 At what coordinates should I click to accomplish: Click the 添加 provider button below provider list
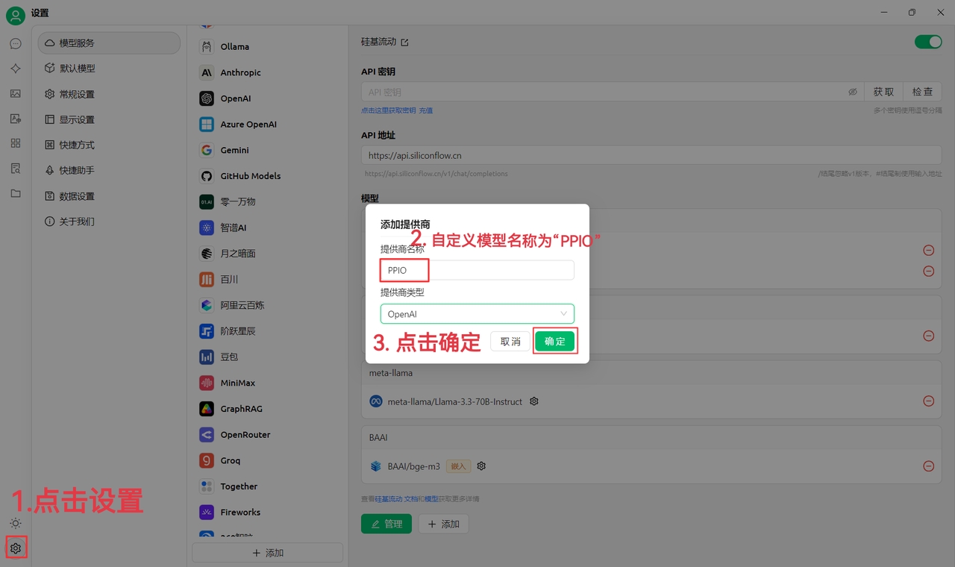pyautogui.click(x=267, y=553)
